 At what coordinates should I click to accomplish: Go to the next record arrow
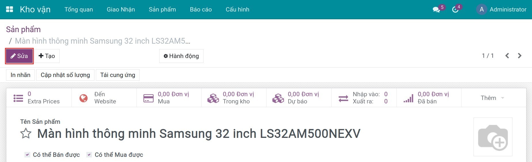click(x=520, y=56)
